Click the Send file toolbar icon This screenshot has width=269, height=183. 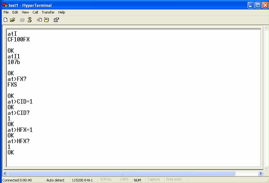point(39,20)
